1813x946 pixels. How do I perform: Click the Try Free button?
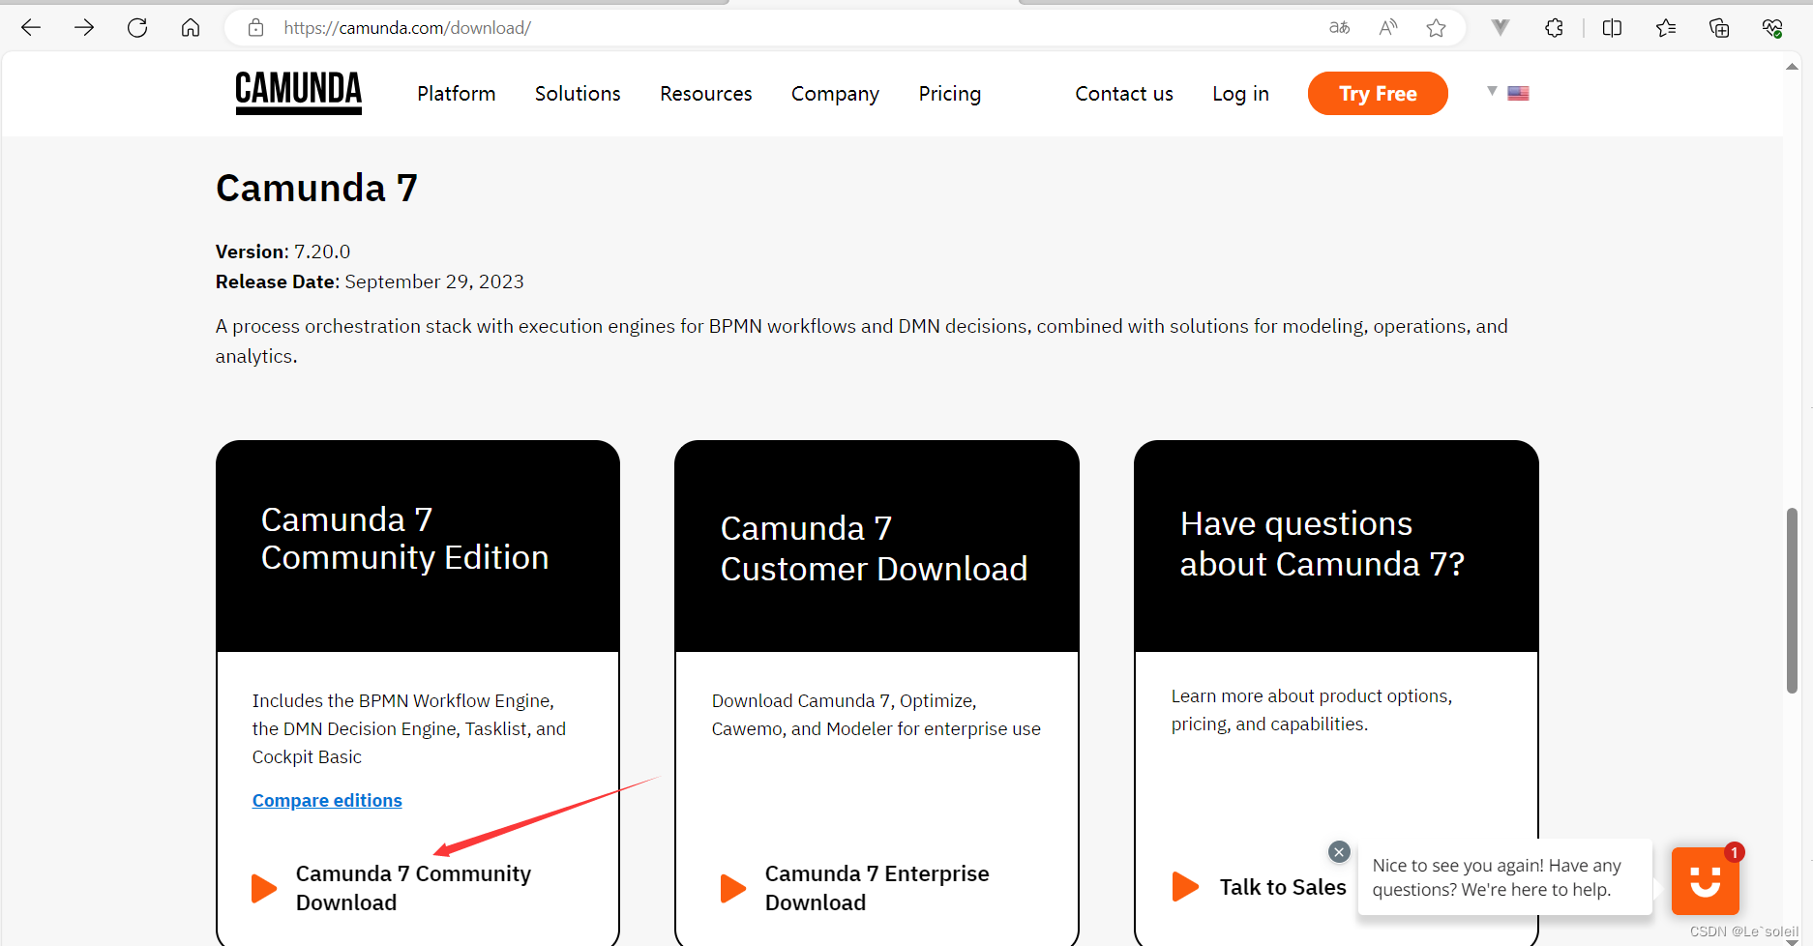[1378, 94]
